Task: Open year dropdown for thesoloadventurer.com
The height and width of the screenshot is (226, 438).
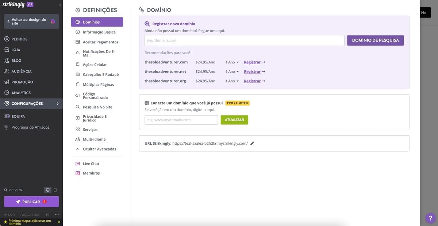Action: [x=232, y=62]
